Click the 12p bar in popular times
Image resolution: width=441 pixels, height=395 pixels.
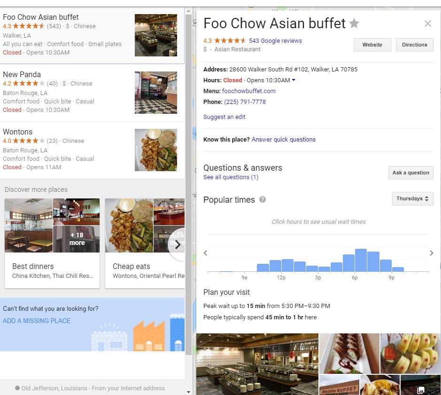coord(287,265)
